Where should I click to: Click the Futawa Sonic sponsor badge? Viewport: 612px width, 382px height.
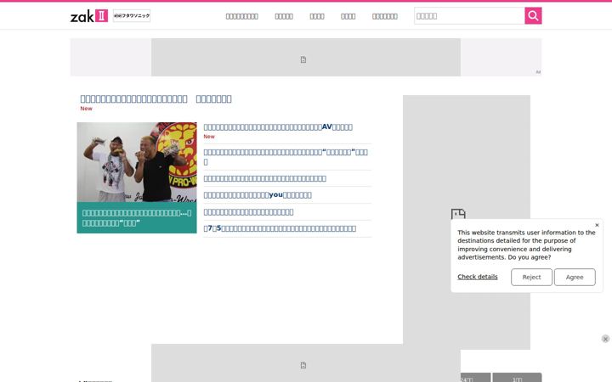pos(132,16)
